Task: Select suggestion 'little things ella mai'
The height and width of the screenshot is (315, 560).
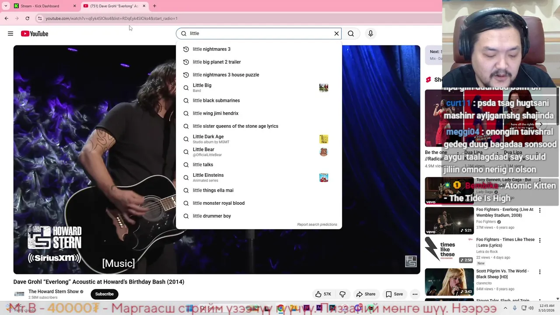Action: point(259,190)
